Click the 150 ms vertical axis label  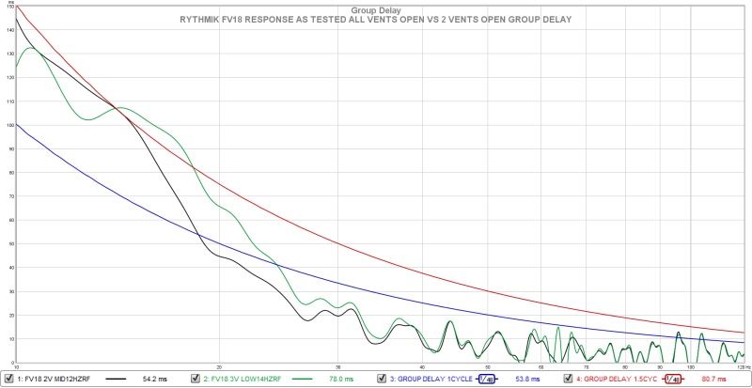tap(11, 8)
